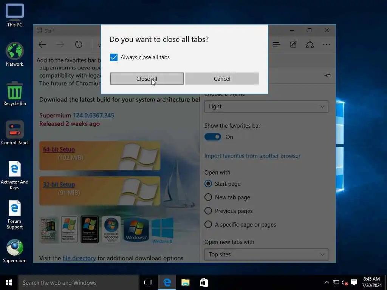Open the 124.0.6367.245 version link
Viewport: 387px width, 290px height.
[94, 115]
